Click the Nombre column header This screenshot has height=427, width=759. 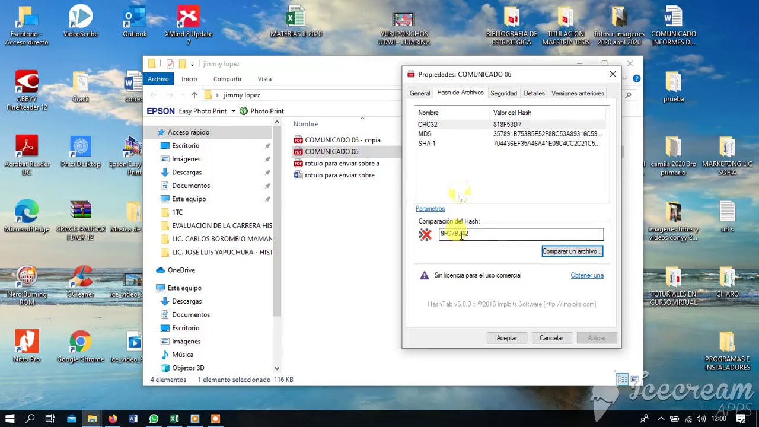[305, 124]
